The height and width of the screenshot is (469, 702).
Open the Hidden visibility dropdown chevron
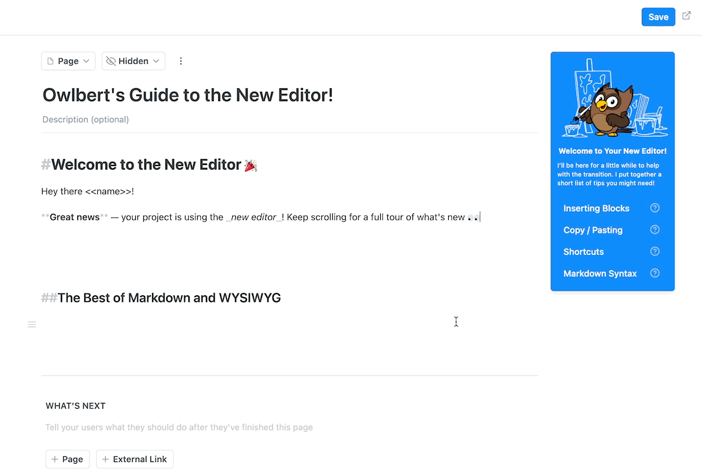pos(156,61)
